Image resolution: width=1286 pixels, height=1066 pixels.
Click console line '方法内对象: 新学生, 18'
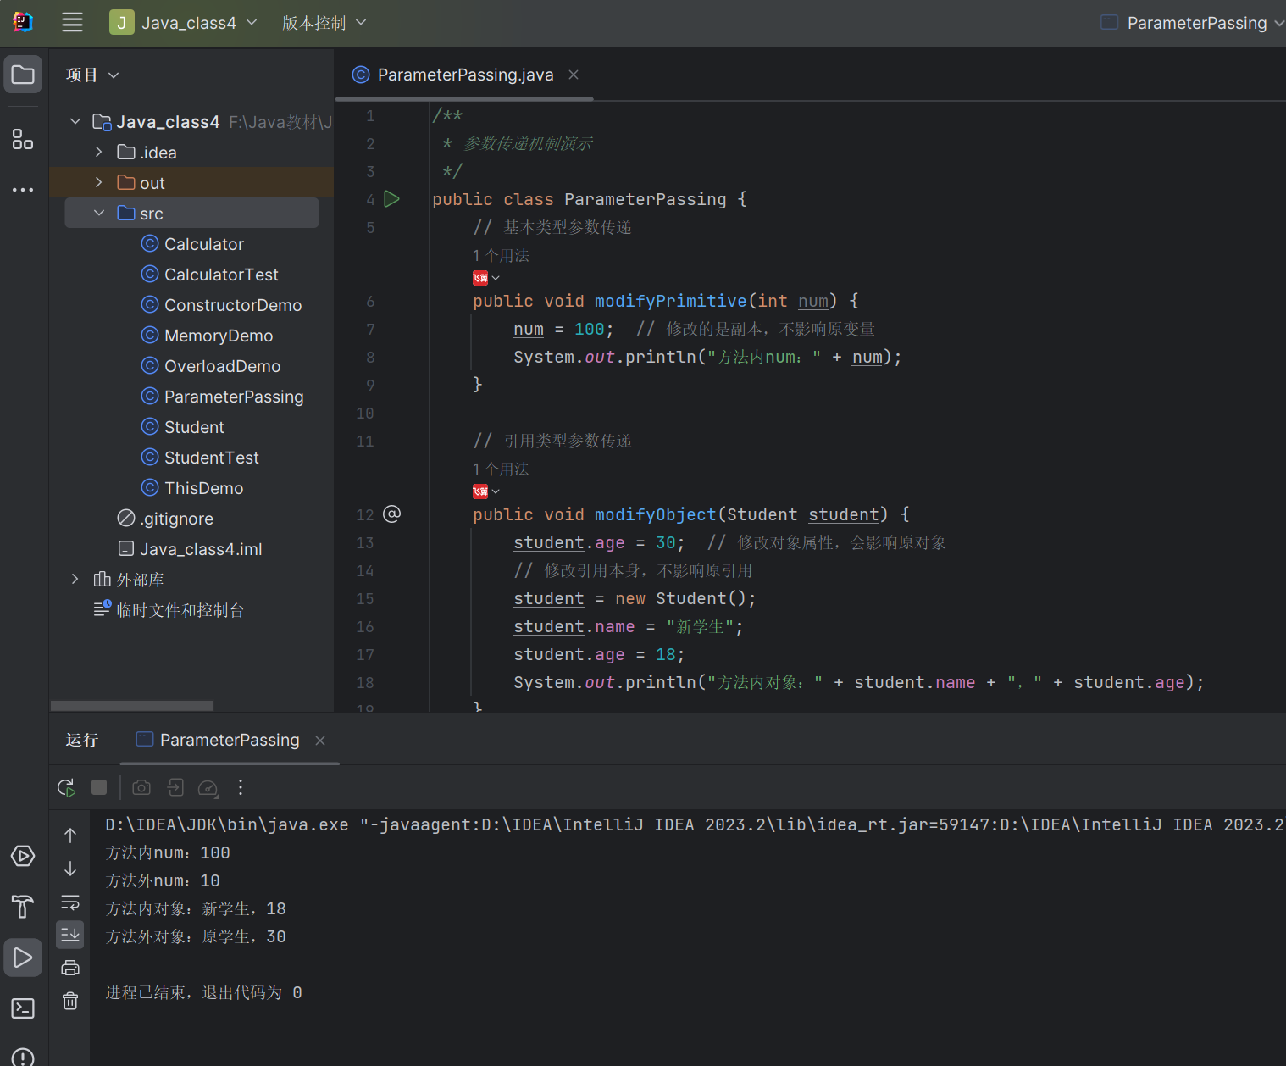click(196, 909)
